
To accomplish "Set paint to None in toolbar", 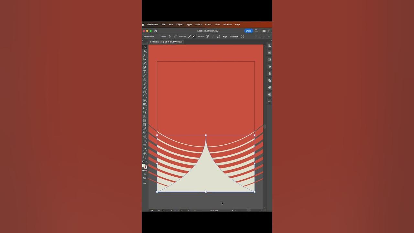I will point(146,171).
